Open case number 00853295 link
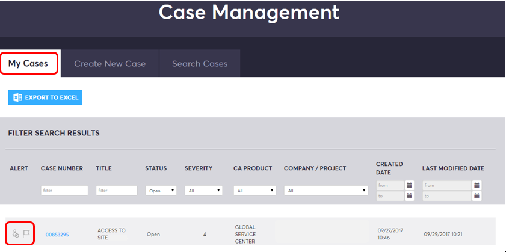The image size is (506, 252). pyautogui.click(x=57, y=235)
